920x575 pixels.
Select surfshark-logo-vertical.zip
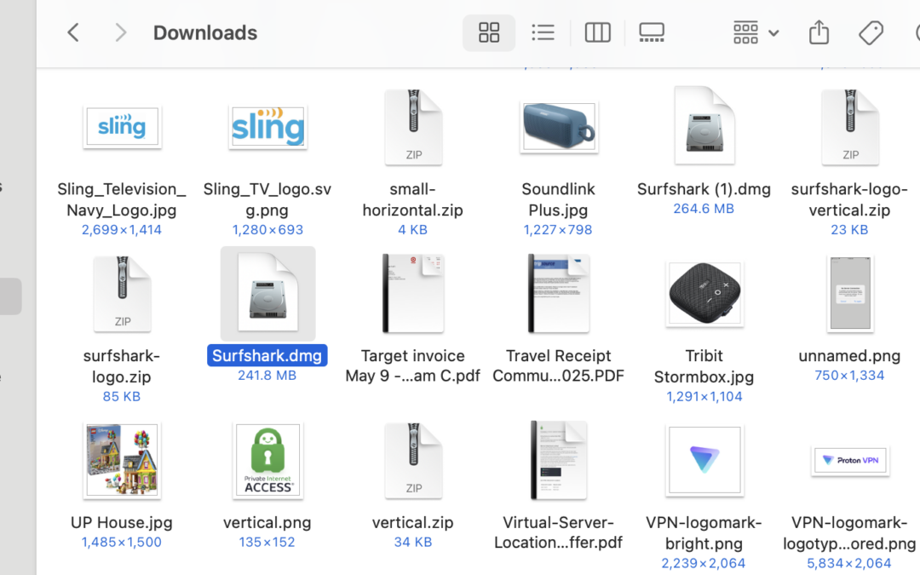pos(849,128)
